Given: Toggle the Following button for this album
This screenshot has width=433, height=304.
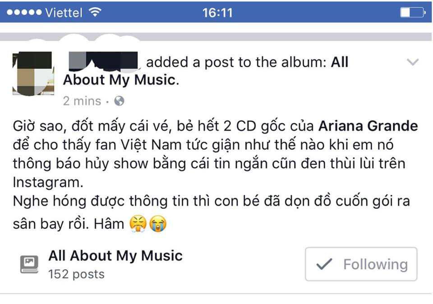Looking at the screenshot, I should pyautogui.click(x=361, y=264).
